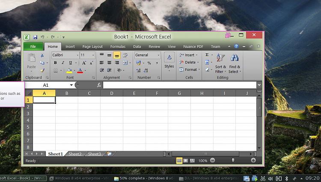
Task: Decrease the font size
Action: pyautogui.click(x=91, y=63)
